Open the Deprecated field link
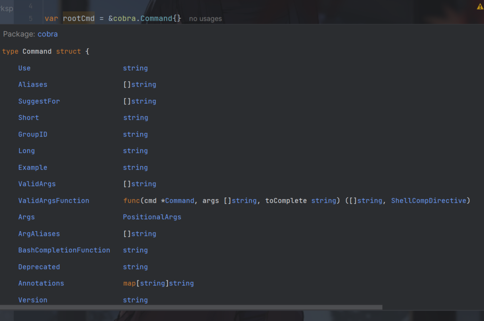The image size is (484, 321). pyautogui.click(x=39, y=267)
